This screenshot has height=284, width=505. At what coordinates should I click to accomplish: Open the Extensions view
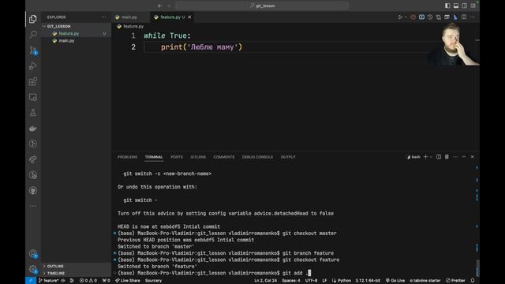tap(33, 81)
